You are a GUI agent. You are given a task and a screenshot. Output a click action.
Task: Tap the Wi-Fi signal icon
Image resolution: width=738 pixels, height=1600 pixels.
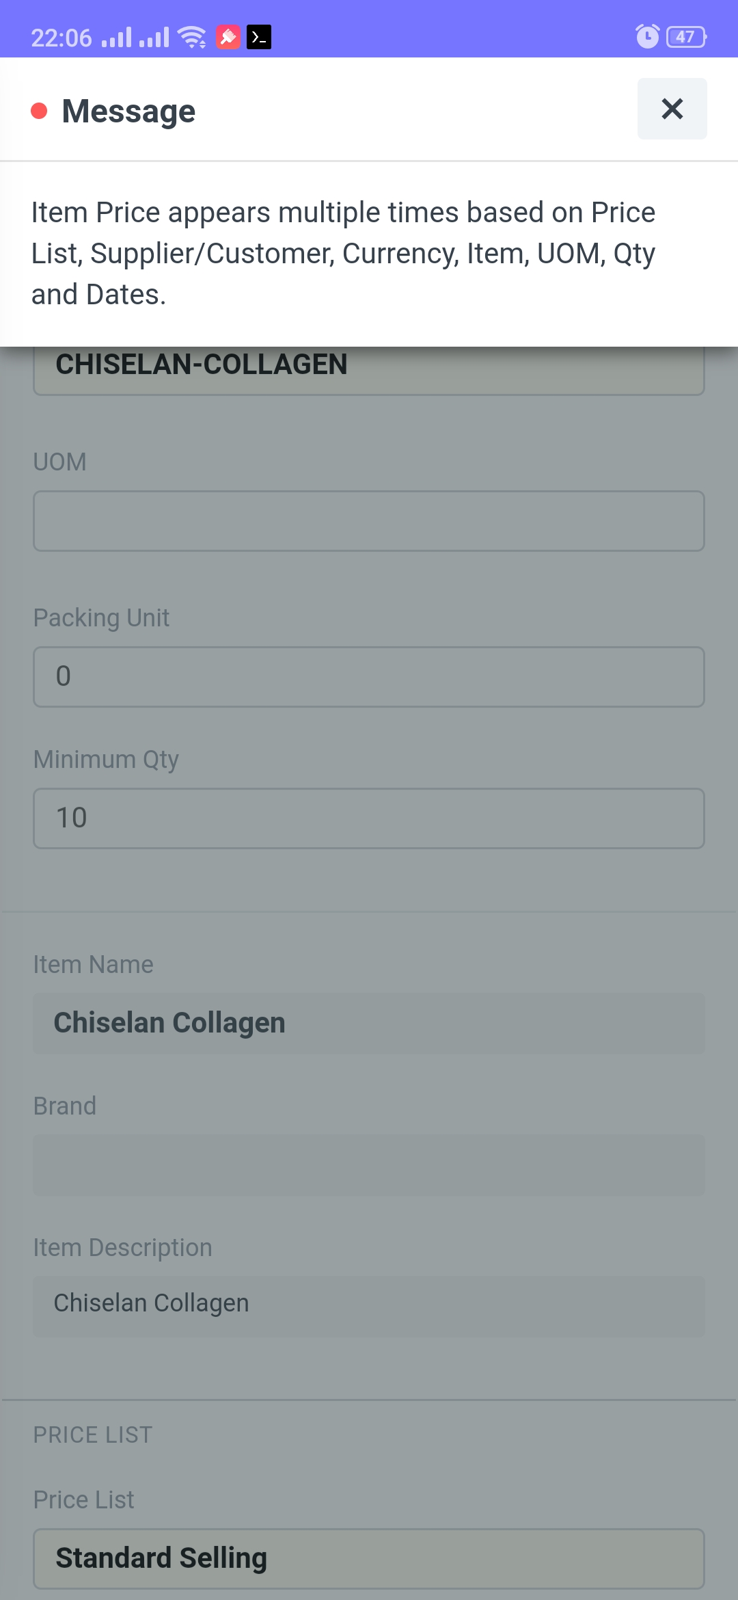(192, 37)
